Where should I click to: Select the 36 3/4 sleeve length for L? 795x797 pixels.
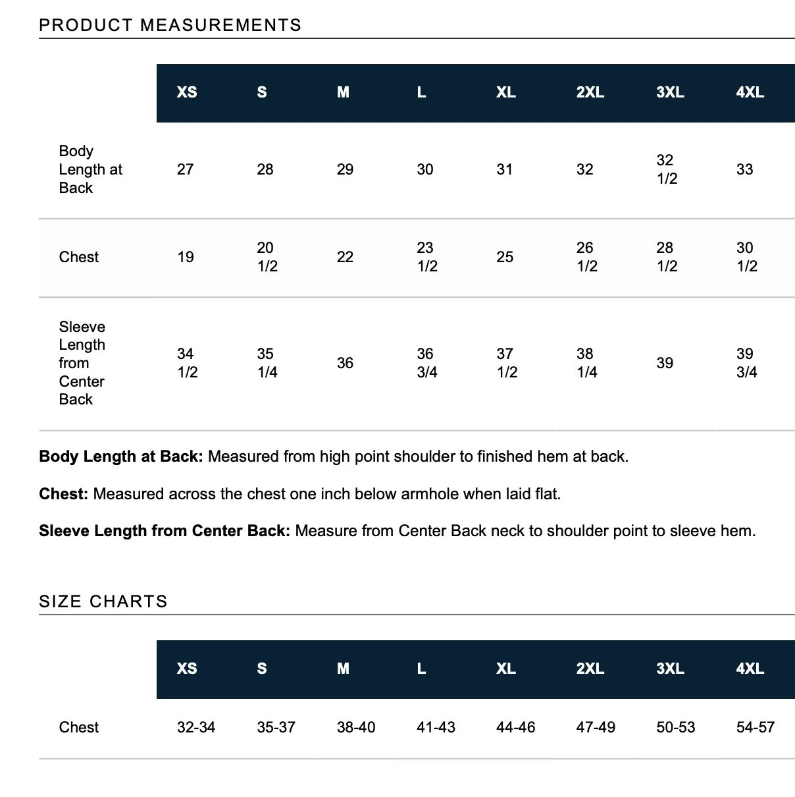click(x=427, y=363)
